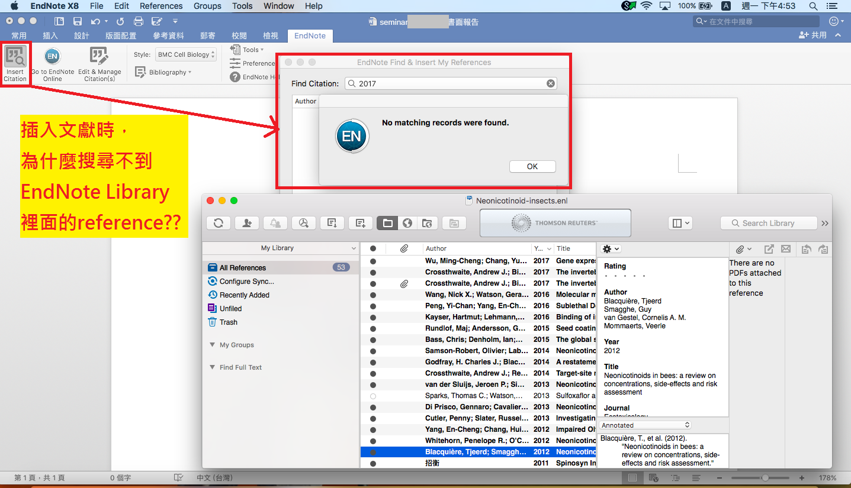Click the Save icon in Word toolbar

78,21
